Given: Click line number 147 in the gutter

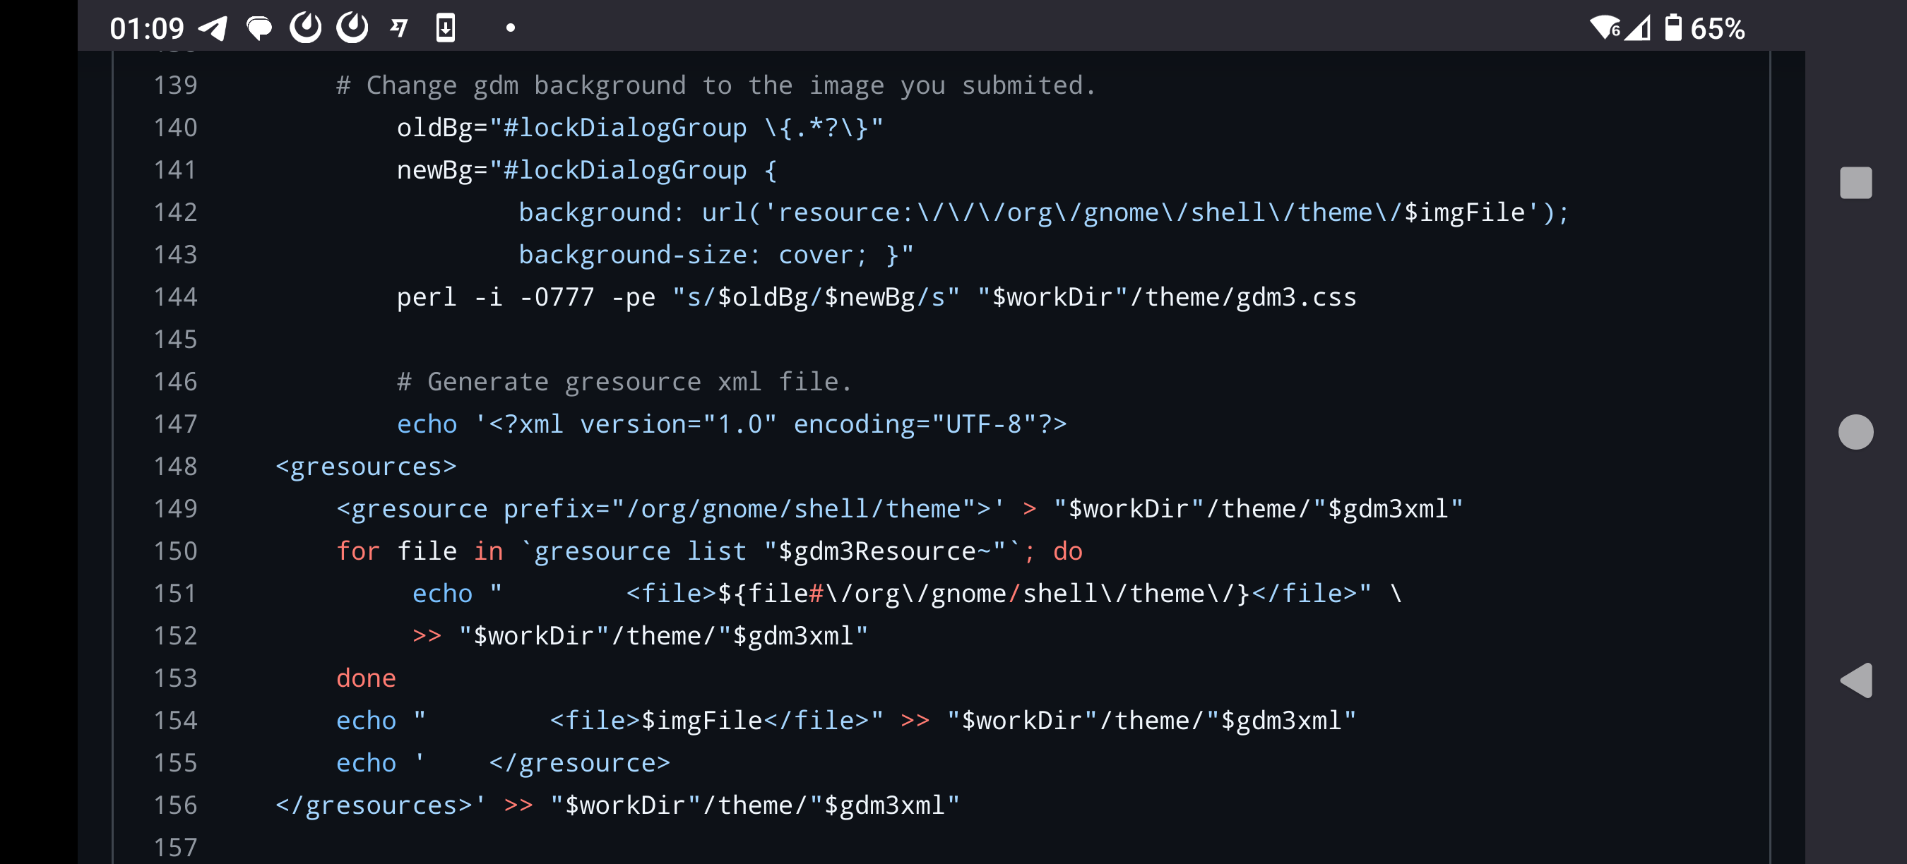Looking at the screenshot, I should (175, 424).
